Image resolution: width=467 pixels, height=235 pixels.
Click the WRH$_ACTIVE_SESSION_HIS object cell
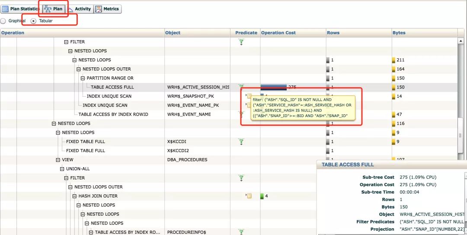[x=198, y=87]
